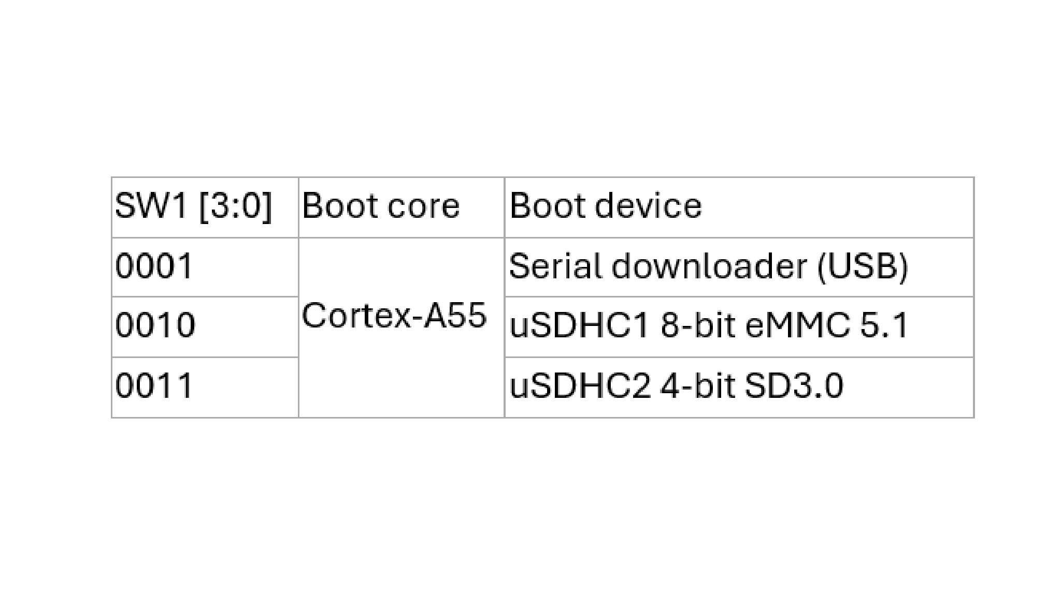
Task: Click the SD3.0 text
Action: pos(794,386)
